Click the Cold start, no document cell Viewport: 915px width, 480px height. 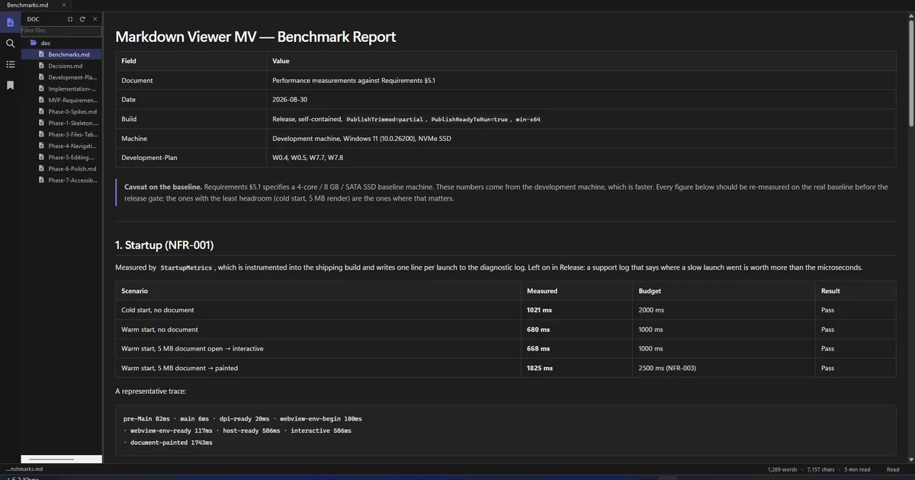[x=318, y=310]
